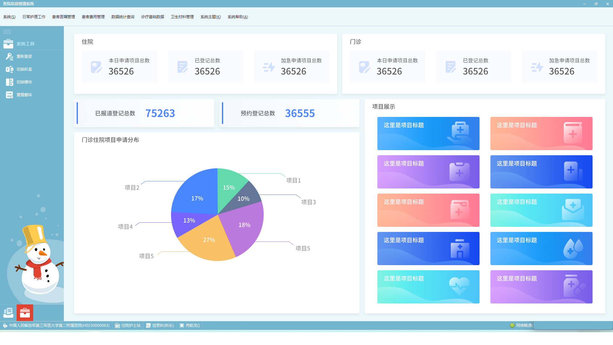Open the 日常护理工作 menu
Screen dimensions: 613x345
(x=34, y=17)
